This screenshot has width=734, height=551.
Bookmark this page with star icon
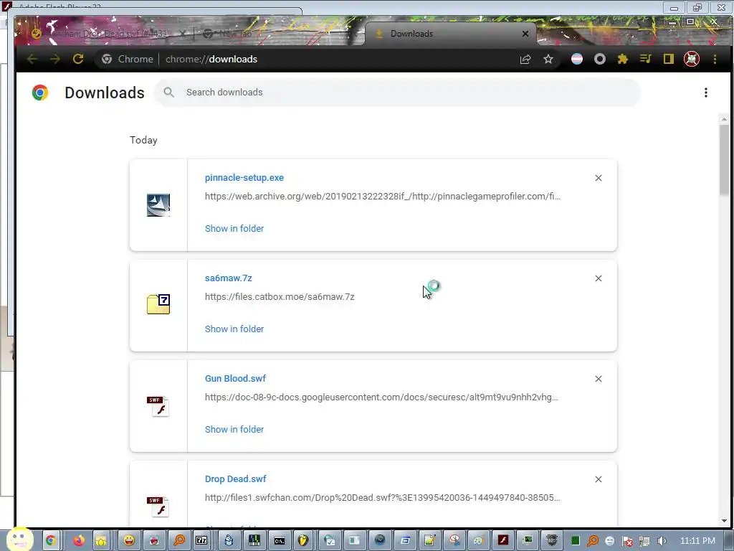pos(548,59)
